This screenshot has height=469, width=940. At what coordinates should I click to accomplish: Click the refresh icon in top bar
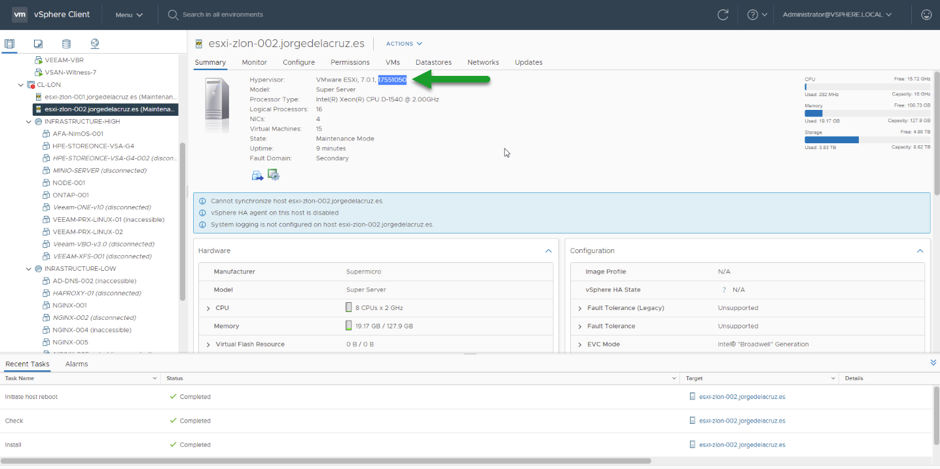(723, 14)
